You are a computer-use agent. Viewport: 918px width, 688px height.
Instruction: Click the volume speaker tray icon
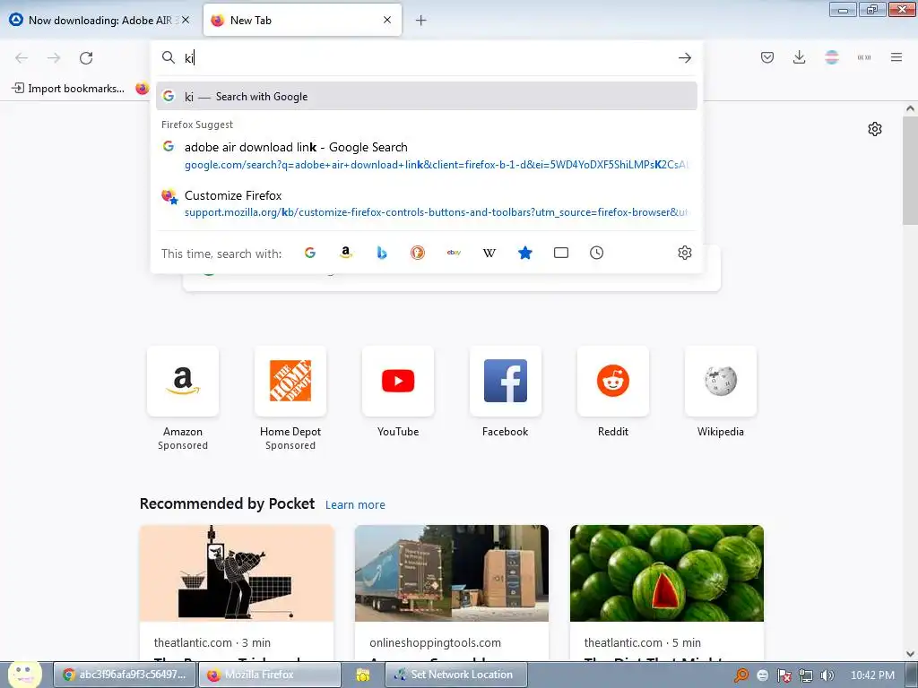tap(827, 675)
